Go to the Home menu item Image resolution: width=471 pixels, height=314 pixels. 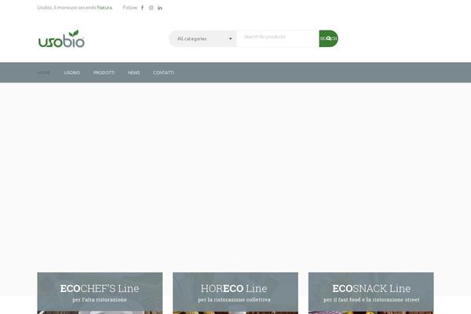[x=44, y=73]
